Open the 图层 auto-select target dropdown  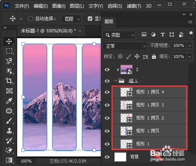pyautogui.click(x=71, y=19)
